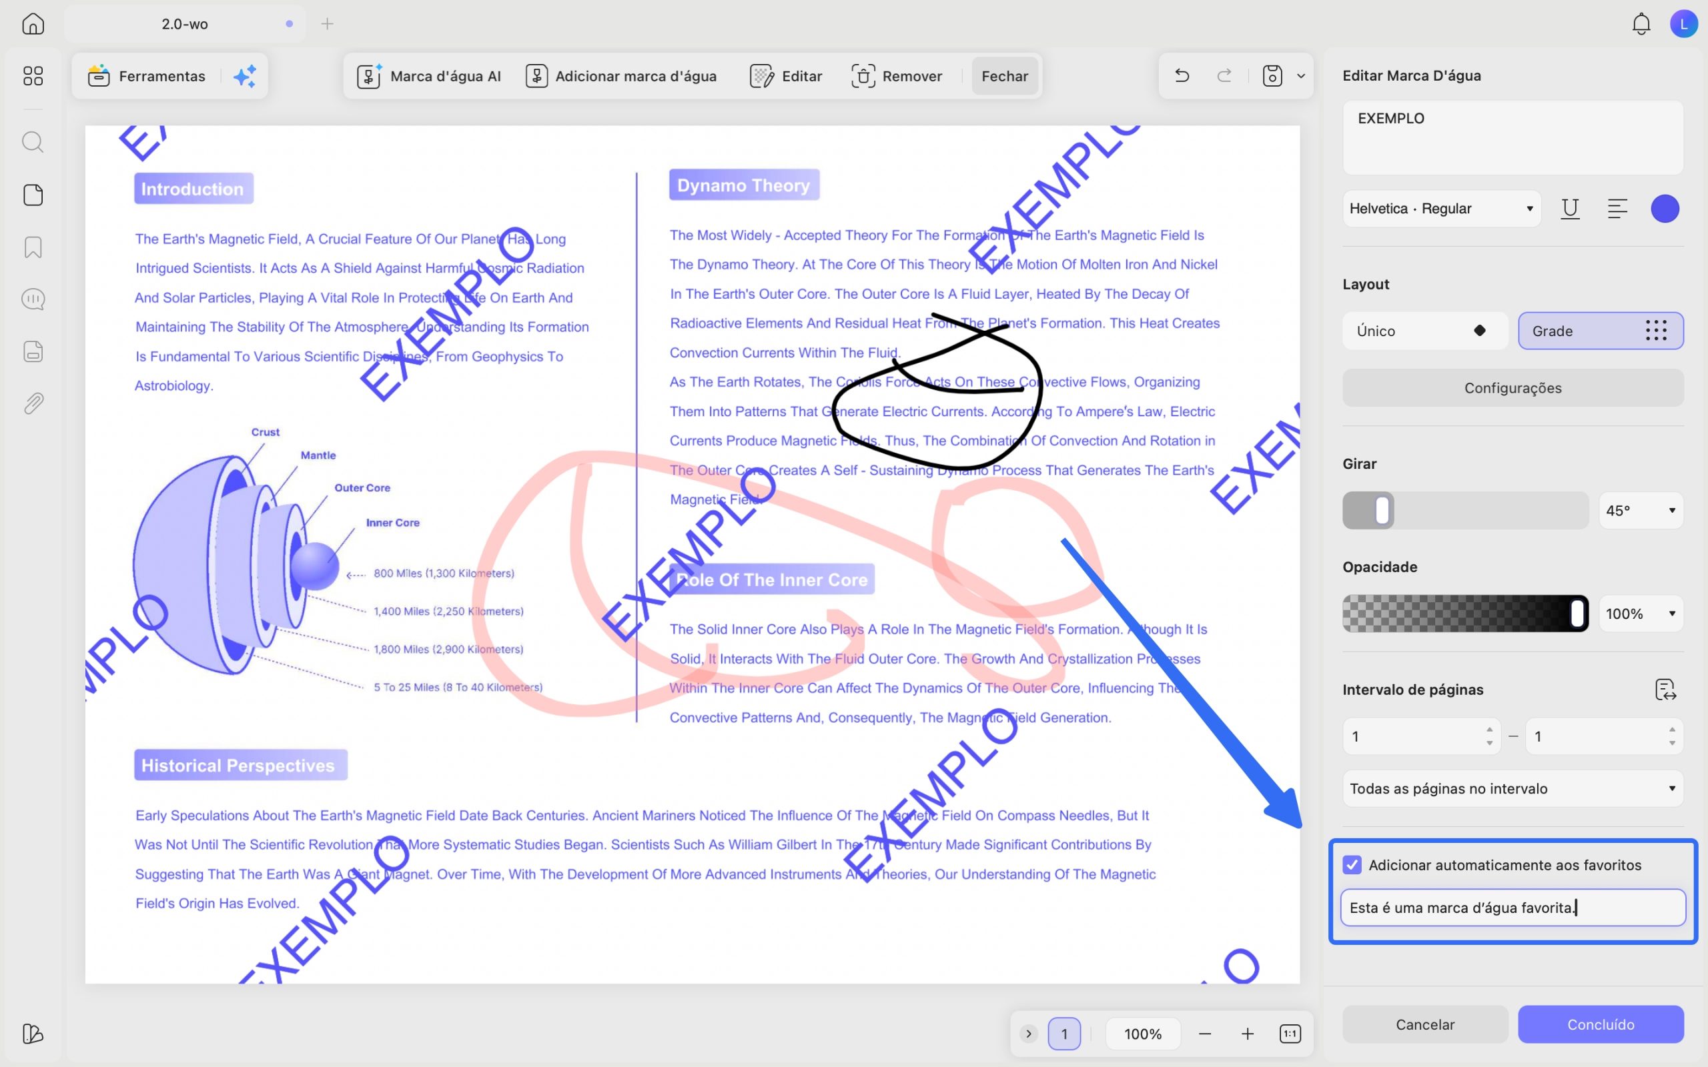Click the favorite watermark name field
This screenshot has height=1067, width=1708.
pyautogui.click(x=1513, y=908)
